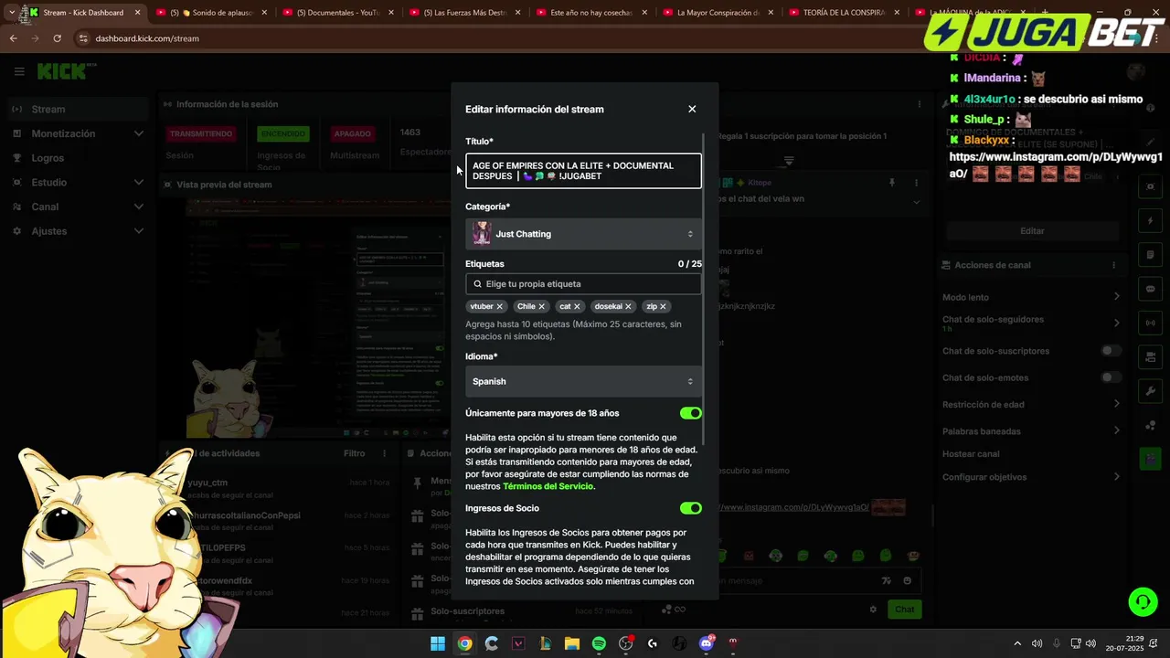The height and width of the screenshot is (658, 1170).
Task: Click the Elige tu propia etiqueta search field
Action: [583, 284]
